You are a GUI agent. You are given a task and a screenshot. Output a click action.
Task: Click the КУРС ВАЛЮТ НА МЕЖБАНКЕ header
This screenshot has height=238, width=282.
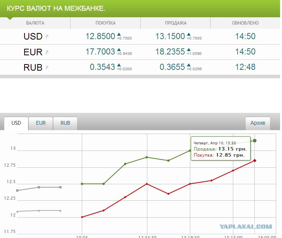(x=56, y=8)
